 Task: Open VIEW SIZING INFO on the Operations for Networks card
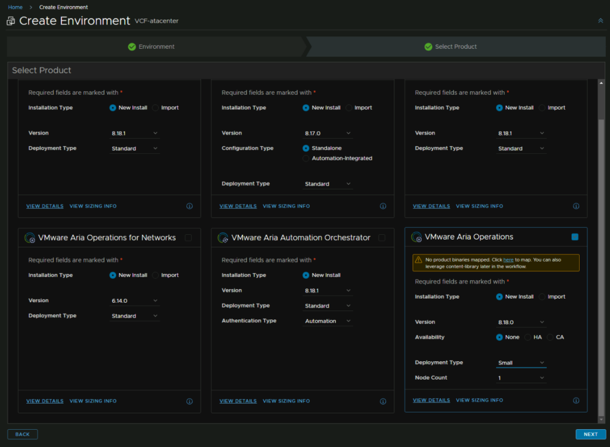(93, 402)
